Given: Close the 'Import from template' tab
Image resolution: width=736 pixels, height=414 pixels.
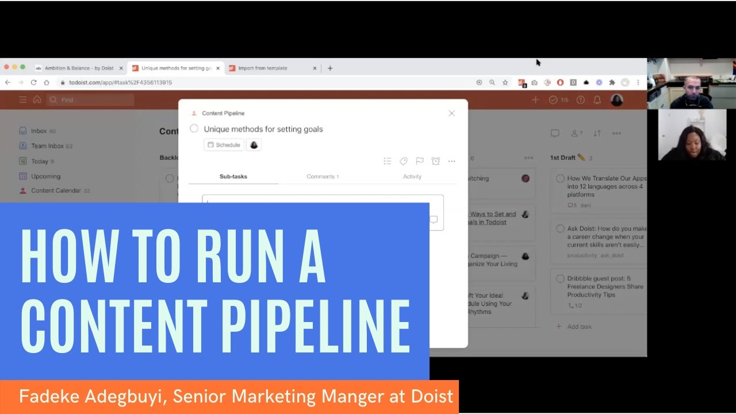Looking at the screenshot, I should tap(315, 68).
